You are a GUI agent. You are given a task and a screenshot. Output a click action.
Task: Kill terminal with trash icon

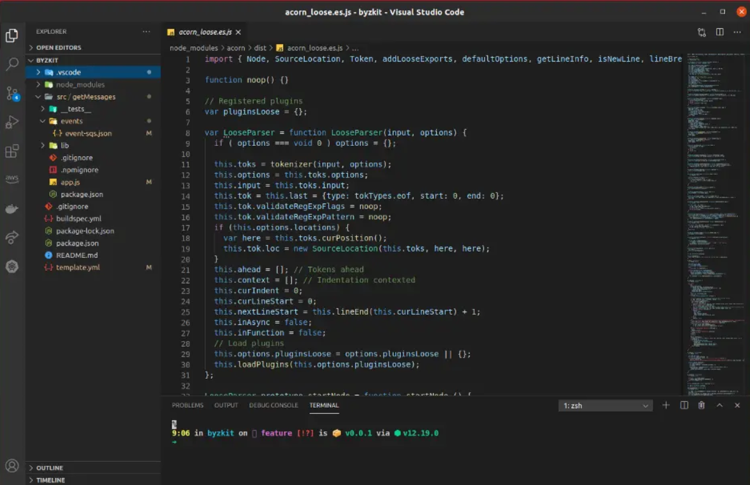[x=701, y=405]
